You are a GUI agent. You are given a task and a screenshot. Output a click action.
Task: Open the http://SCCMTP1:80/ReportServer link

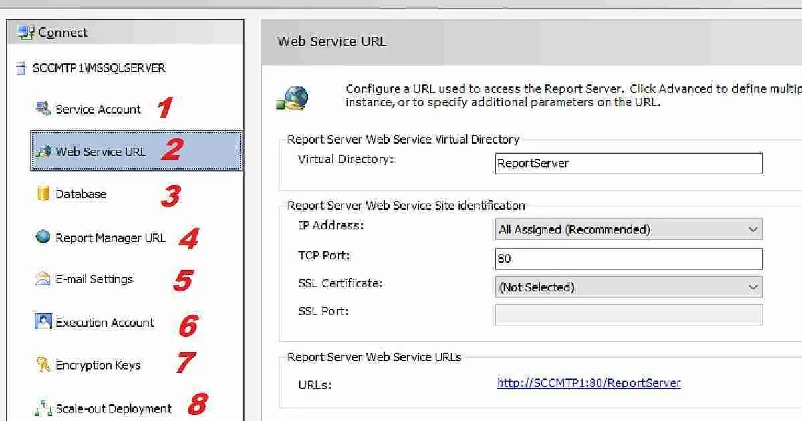(589, 382)
